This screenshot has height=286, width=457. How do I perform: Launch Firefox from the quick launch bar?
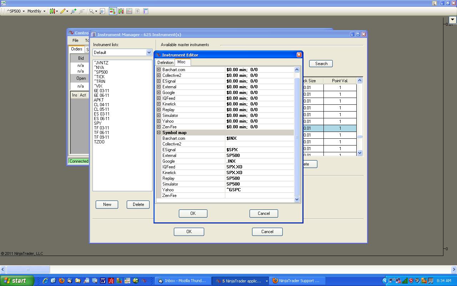coord(61,281)
